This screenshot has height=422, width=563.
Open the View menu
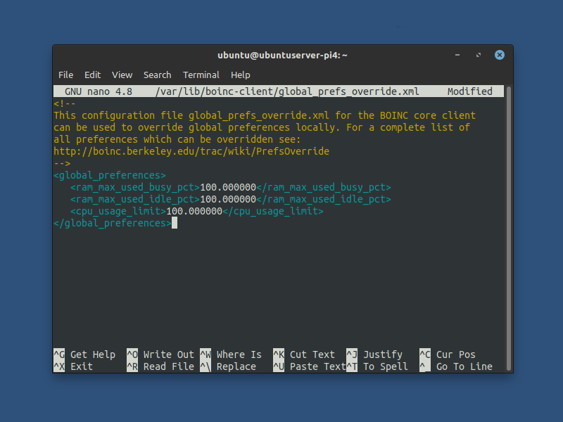(122, 75)
